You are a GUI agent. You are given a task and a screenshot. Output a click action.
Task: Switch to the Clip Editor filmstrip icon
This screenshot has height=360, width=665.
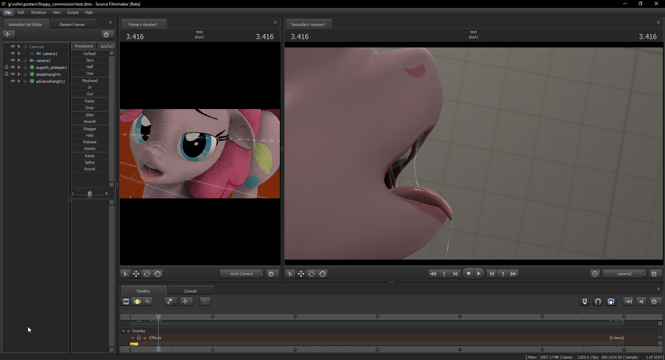pos(126,301)
